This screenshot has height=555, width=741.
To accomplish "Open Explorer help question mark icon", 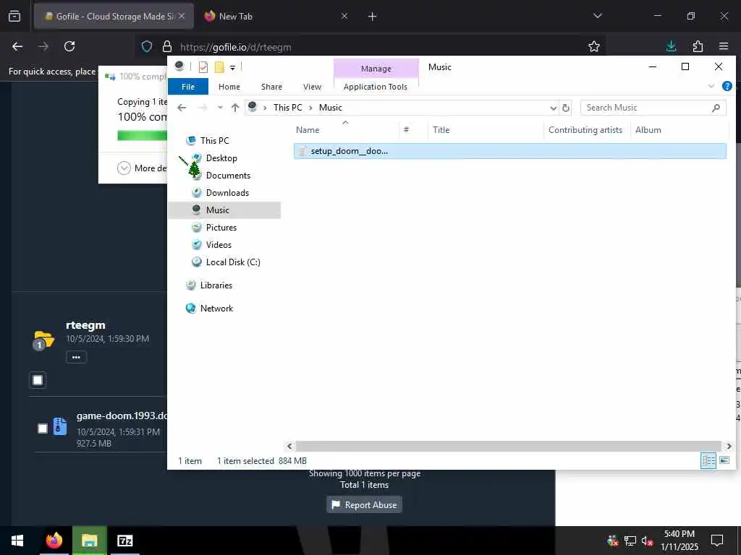I will 727,87.
